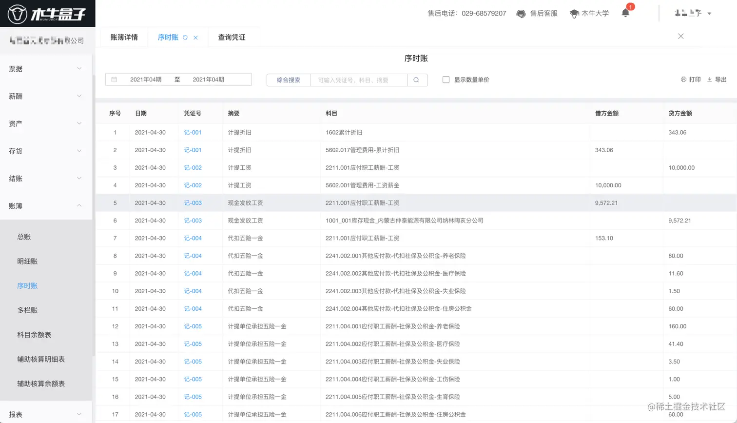The height and width of the screenshot is (423, 737).
Task: Expand the 资产 sidebar menu
Action: pyautogui.click(x=46, y=123)
